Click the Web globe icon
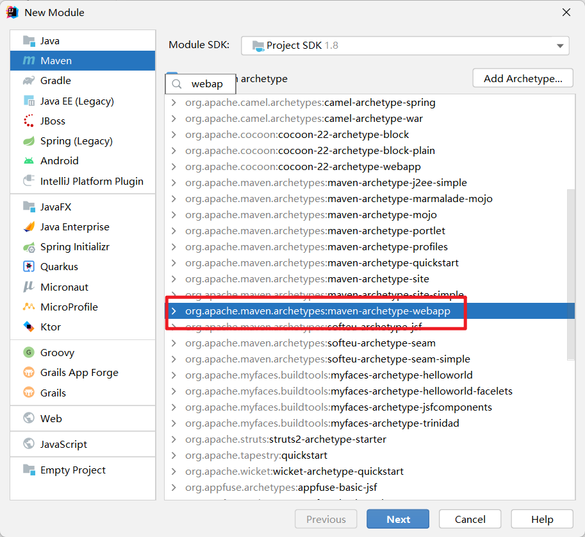Image resolution: width=585 pixels, height=537 pixels. pos(29,418)
